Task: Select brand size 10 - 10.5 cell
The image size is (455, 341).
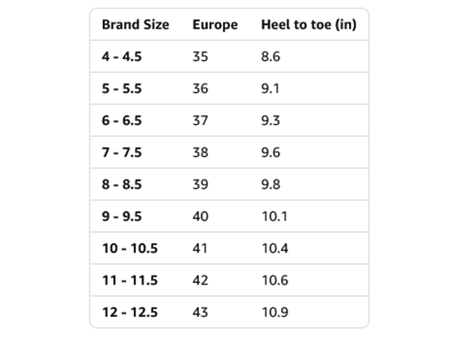Action: [130, 248]
